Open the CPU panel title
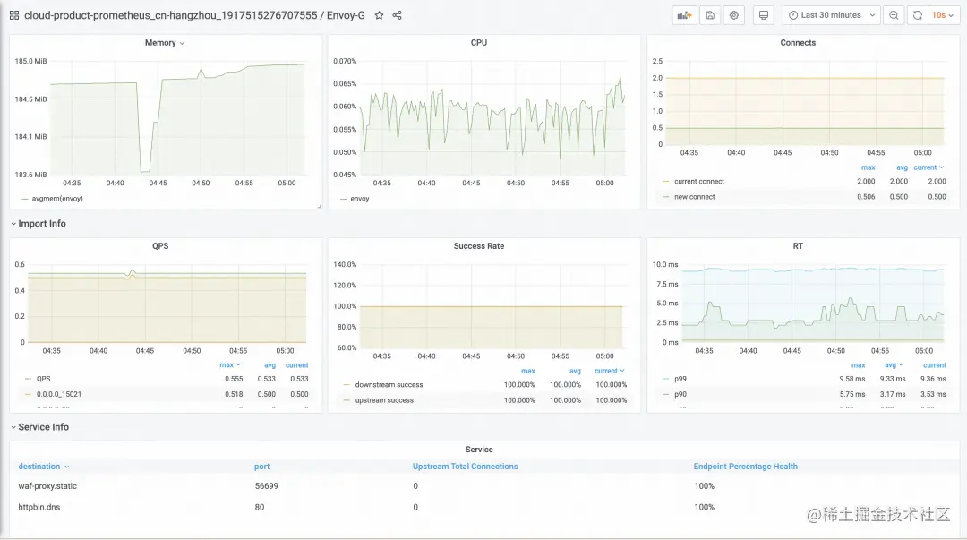This screenshot has height=540, width=967. (x=478, y=43)
